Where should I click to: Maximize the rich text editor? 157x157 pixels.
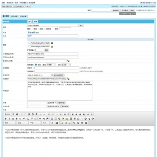86,123
